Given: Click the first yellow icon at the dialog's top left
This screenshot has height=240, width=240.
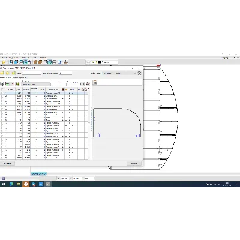Looking at the screenshot, I should click(2, 73).
